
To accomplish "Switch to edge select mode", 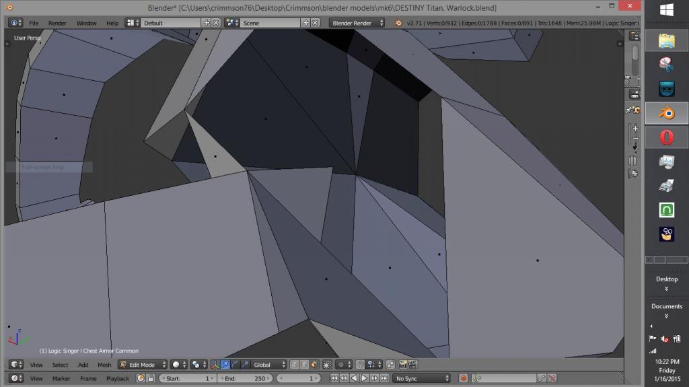I will tap(304, 365).
